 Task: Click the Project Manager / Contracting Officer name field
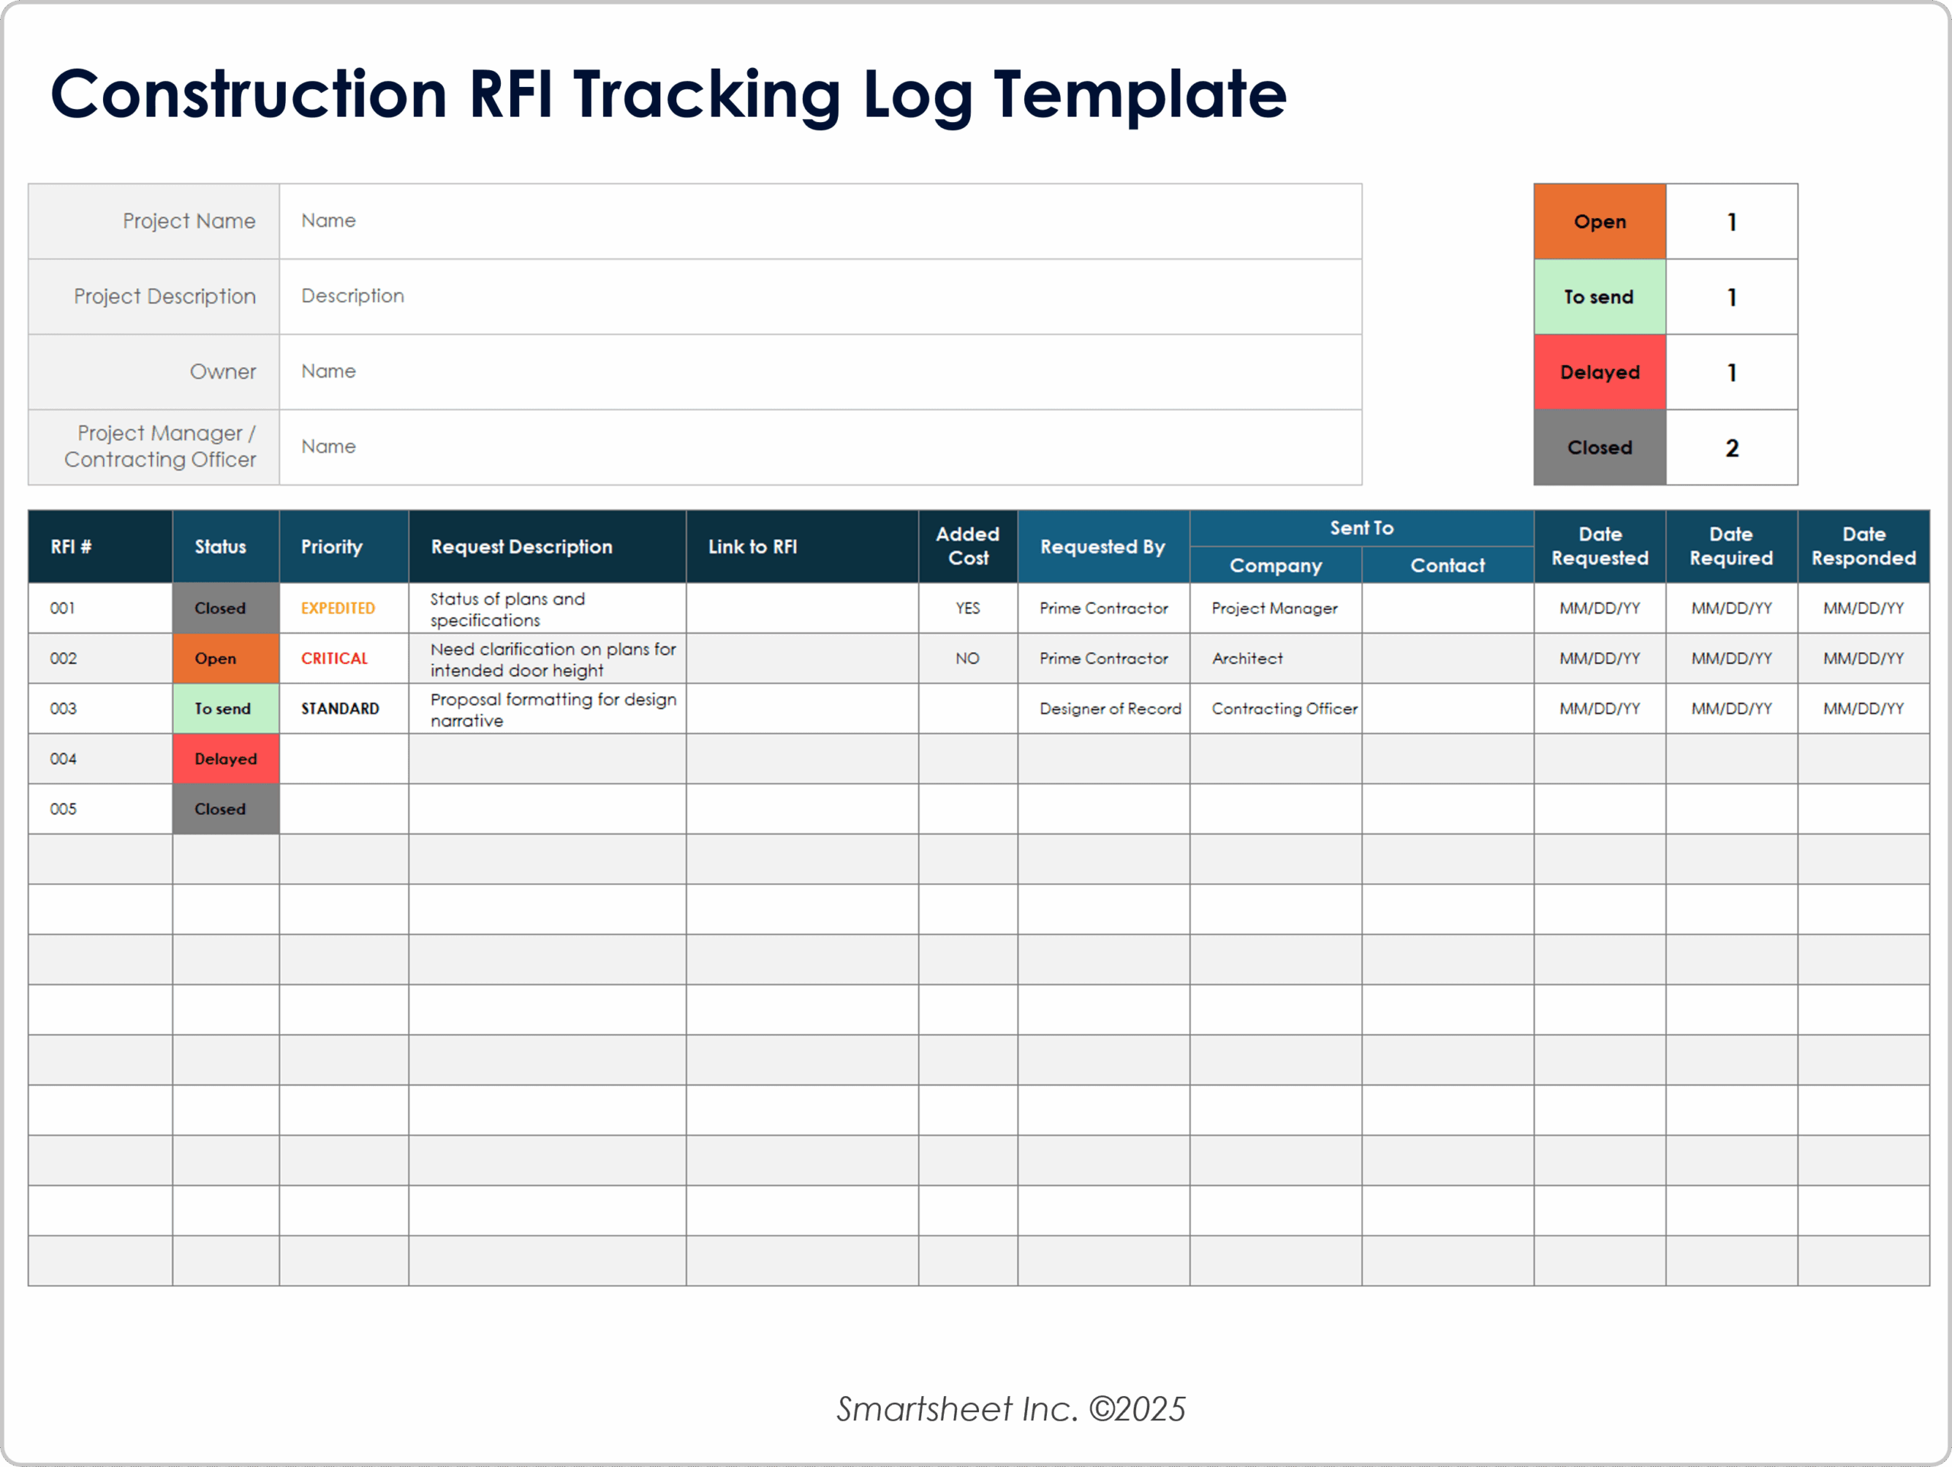pyautogui.click(x=820, y=447)
